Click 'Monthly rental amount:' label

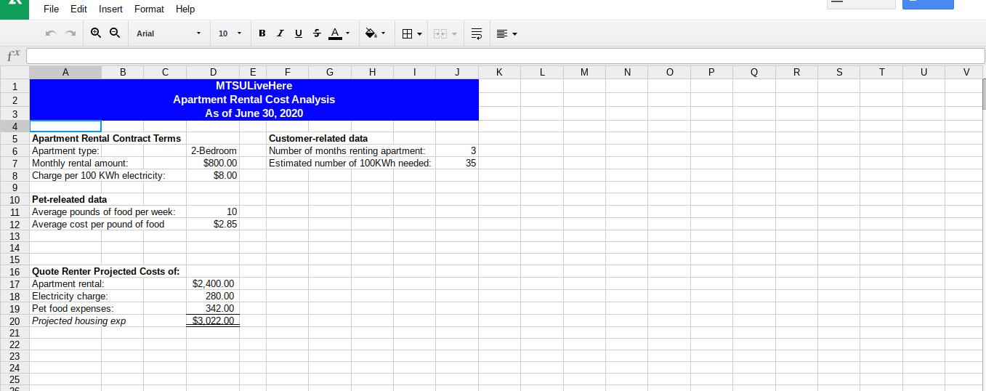pos(80,163)
